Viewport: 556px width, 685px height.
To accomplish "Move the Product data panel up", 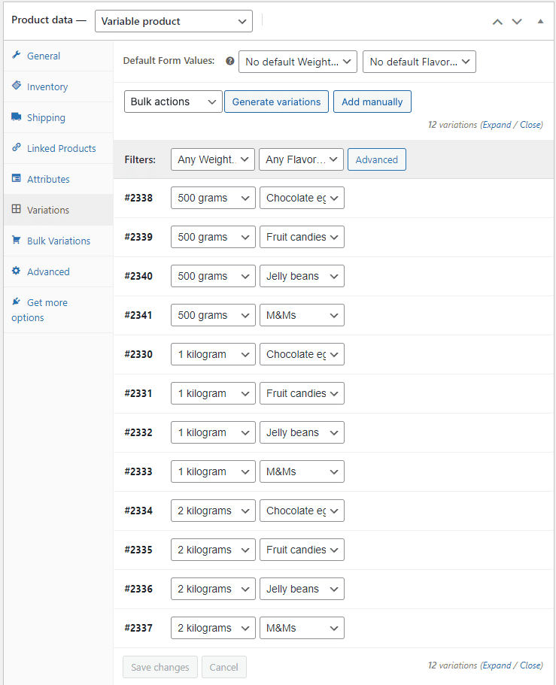I will [497, 22].
